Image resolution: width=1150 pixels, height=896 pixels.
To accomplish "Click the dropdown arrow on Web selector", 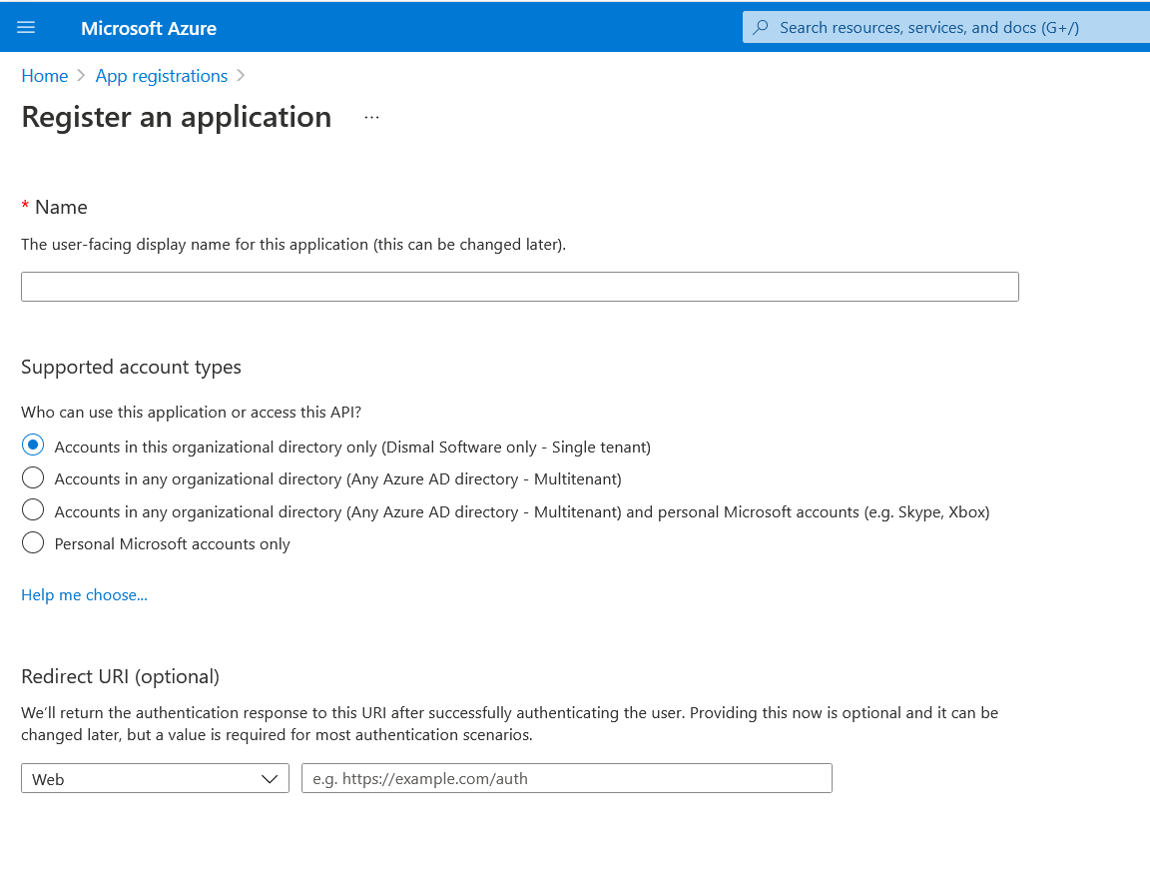I will 270,778.
